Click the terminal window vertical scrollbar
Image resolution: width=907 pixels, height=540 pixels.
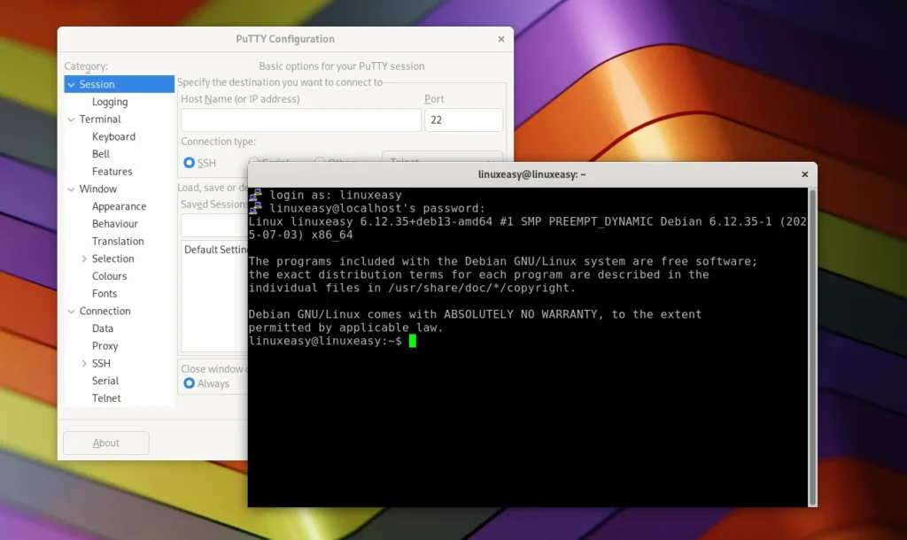[x=812, y=345]
